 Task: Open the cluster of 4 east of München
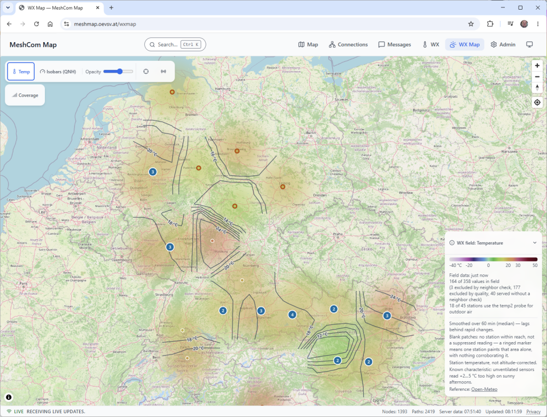coord(292,314)
